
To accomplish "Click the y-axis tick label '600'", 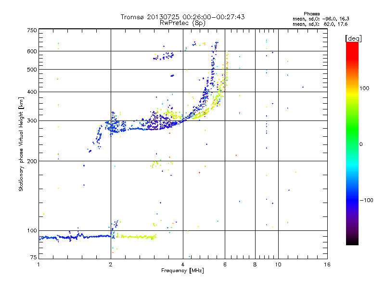I will tap(32, 51).
